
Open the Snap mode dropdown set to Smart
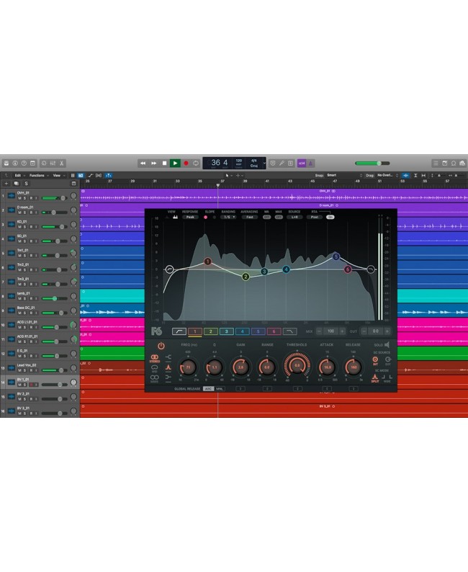[344, 176]
